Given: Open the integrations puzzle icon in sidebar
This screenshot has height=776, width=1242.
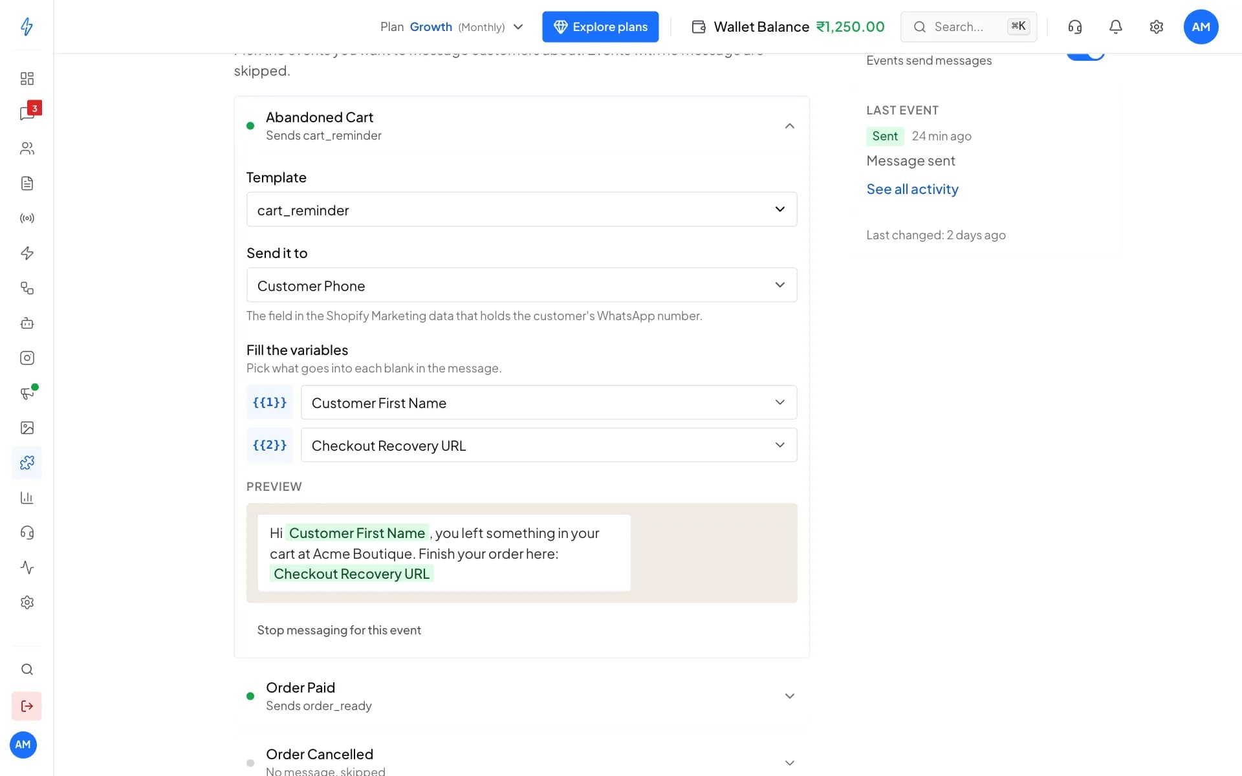Looking at the screenshot, I should 27,462.
